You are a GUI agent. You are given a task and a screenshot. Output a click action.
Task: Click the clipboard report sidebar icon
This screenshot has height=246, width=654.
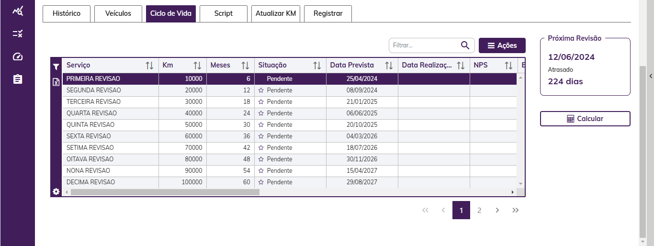[x=18, y=79]
